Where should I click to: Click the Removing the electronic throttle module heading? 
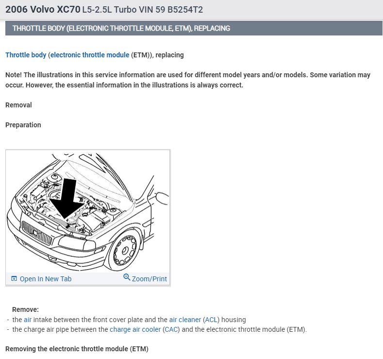coord(77,349)
